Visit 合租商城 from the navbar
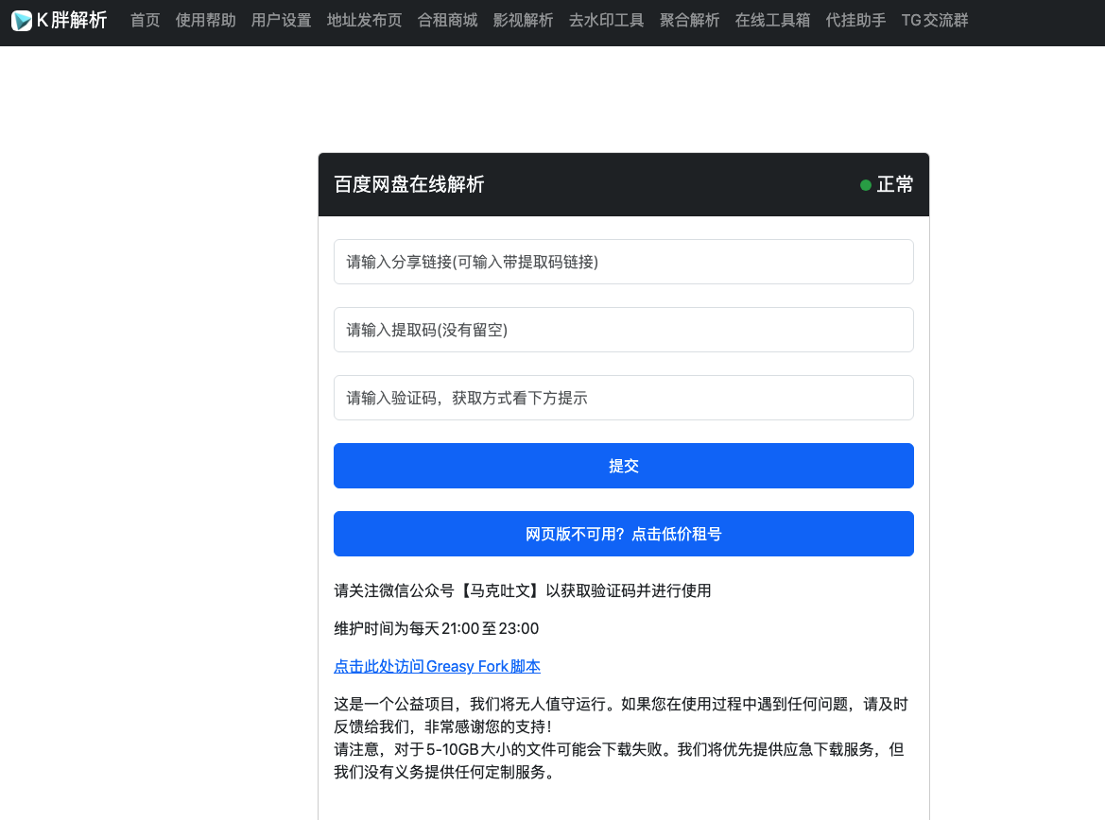The height and width of the screenshot is (820, 1105). click(447, 21)
